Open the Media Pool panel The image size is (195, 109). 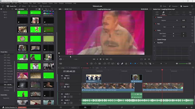pyautogui.click(x=11, y=6)
